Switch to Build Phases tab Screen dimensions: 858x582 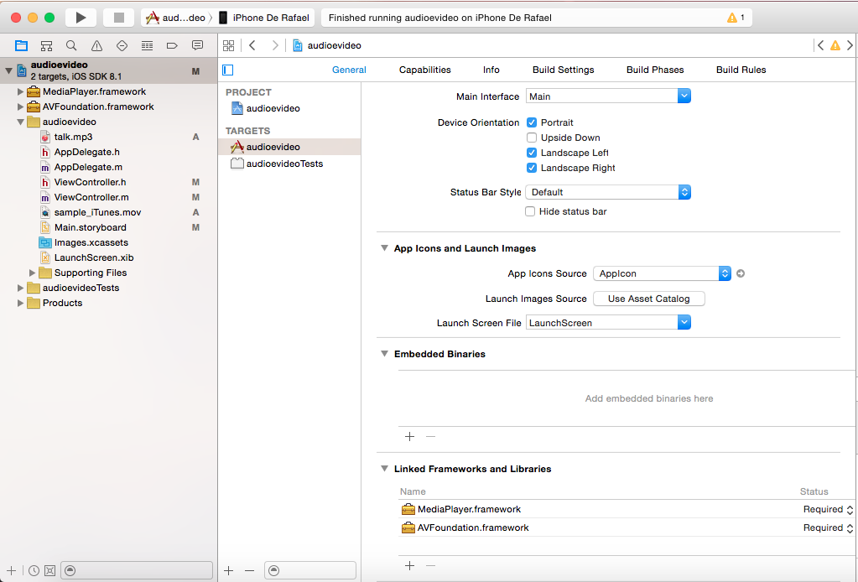click(x=655, y=70)
